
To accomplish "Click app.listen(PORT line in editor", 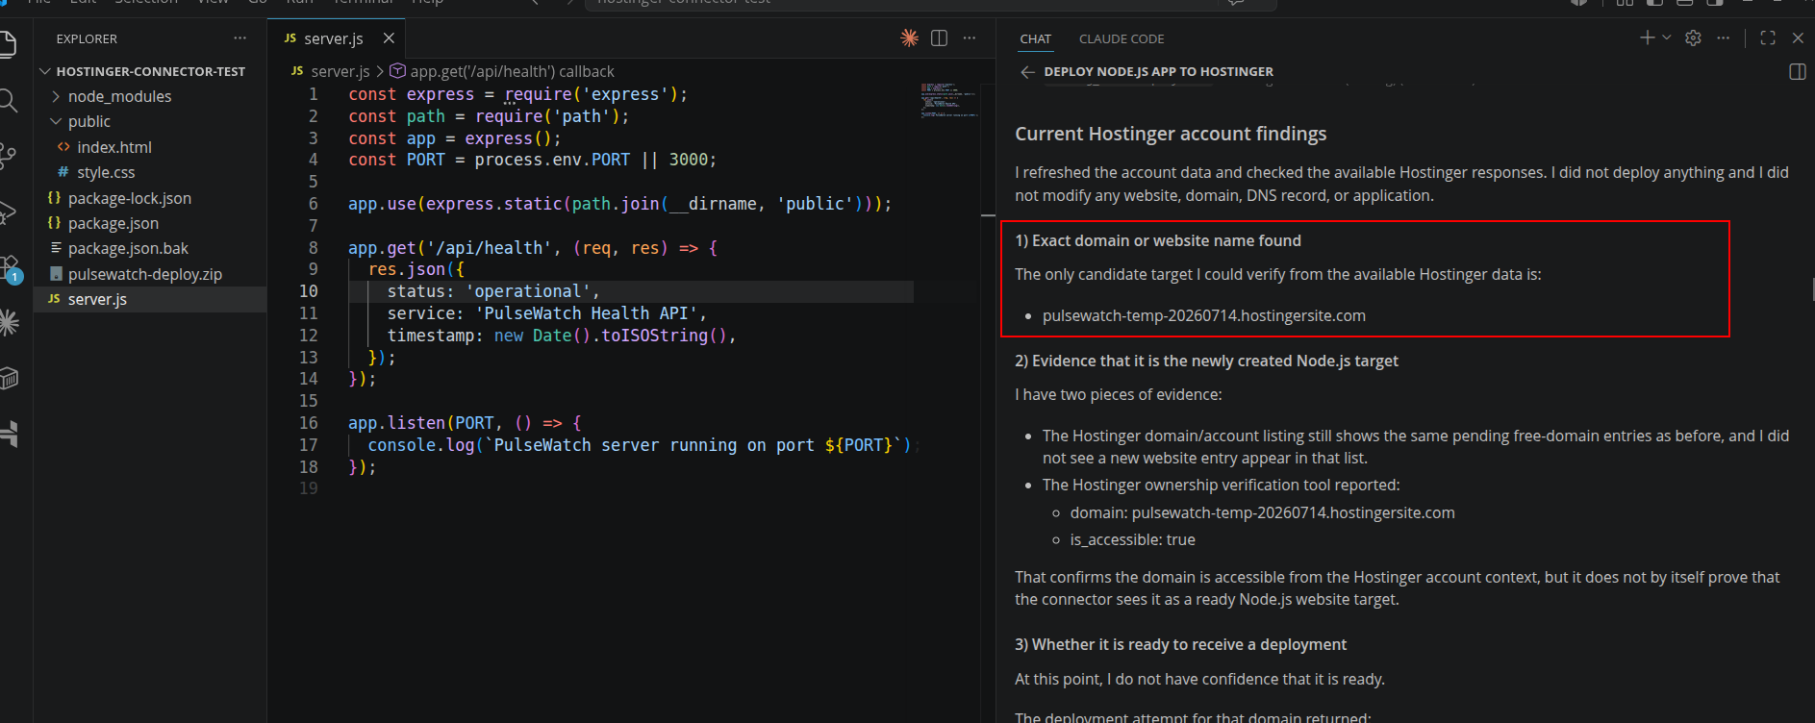I will coord(465,423).
